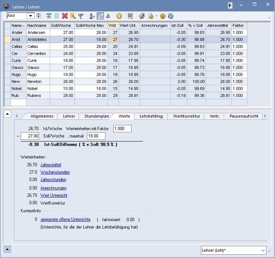Click the field selection icon with blue arrows
Viewport: 275px width, 258px height.
click(49, 16)
